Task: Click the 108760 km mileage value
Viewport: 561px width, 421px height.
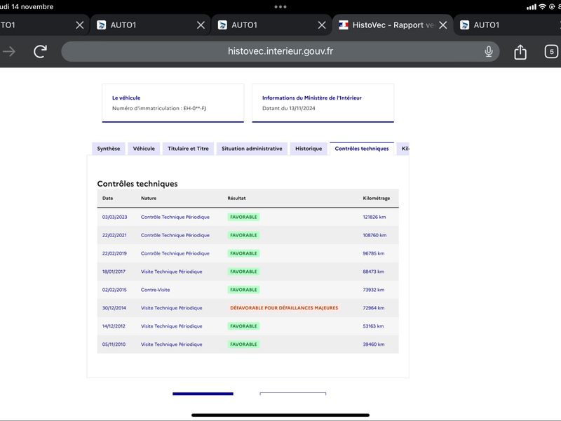Action: click(x=374, y=235)
